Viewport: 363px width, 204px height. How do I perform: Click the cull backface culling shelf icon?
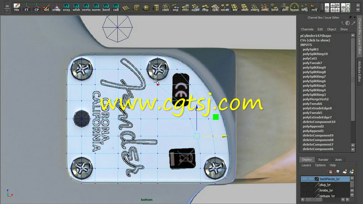pos(116,7)
